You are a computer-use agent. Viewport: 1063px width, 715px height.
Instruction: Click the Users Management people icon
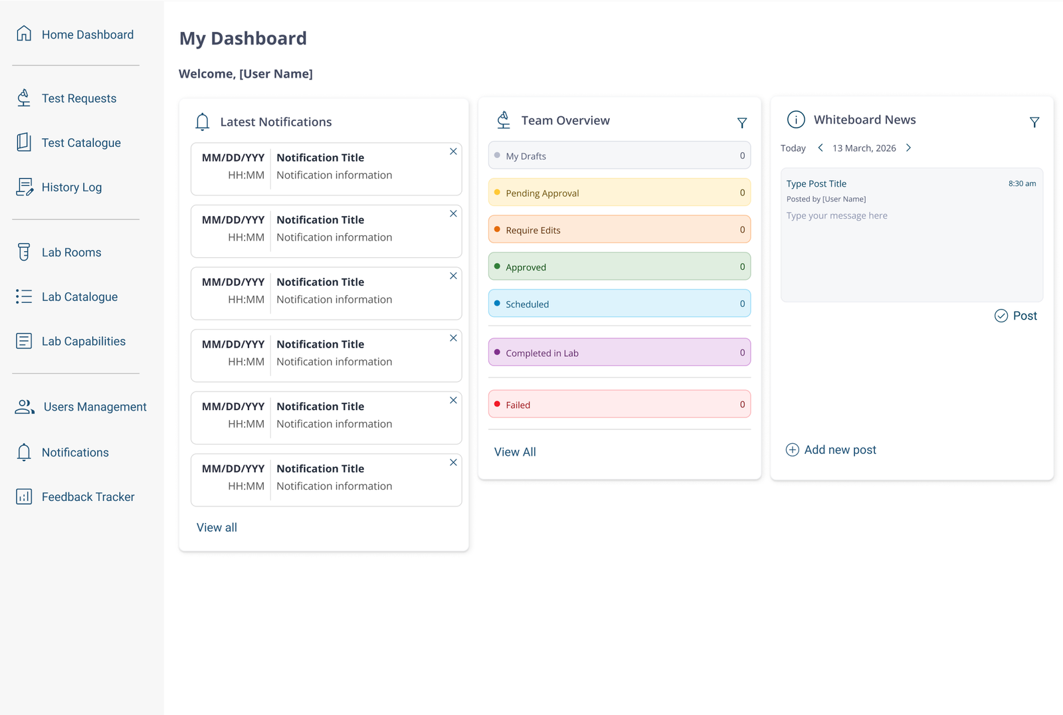click(x=25, y=407)
